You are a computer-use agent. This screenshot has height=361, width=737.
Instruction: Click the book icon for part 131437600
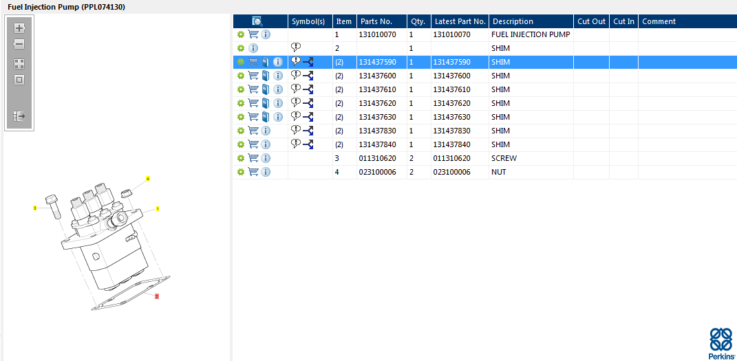(266, 76)
